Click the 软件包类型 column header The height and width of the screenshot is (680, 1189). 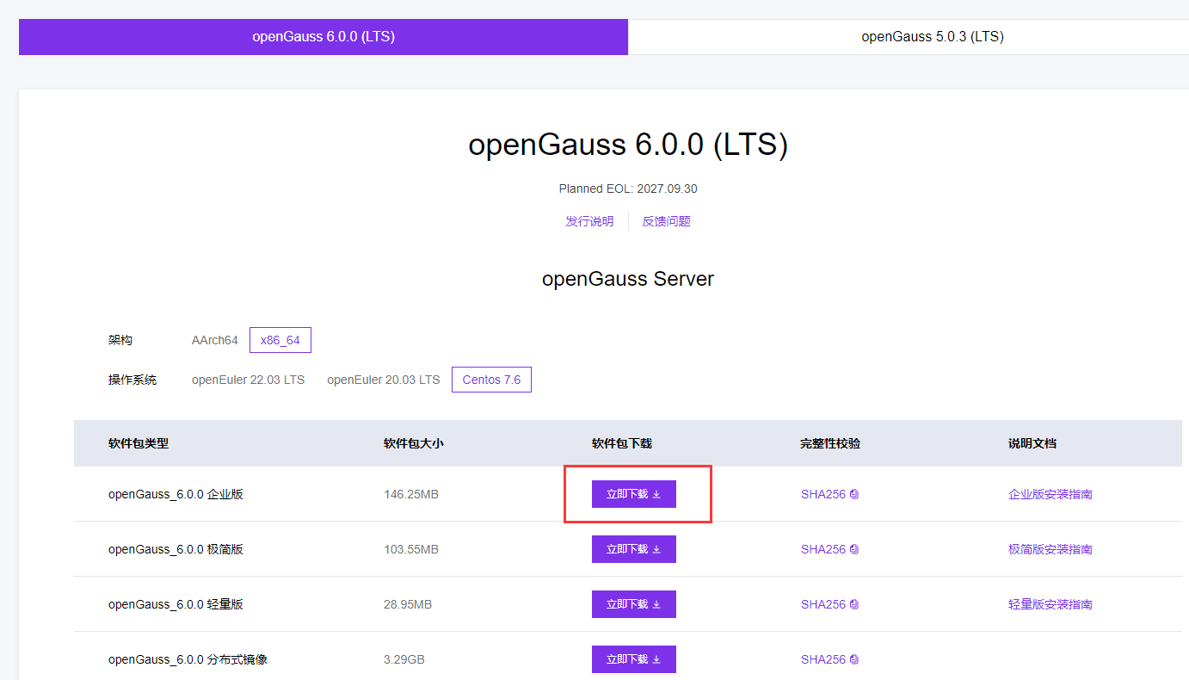(139, 443)
